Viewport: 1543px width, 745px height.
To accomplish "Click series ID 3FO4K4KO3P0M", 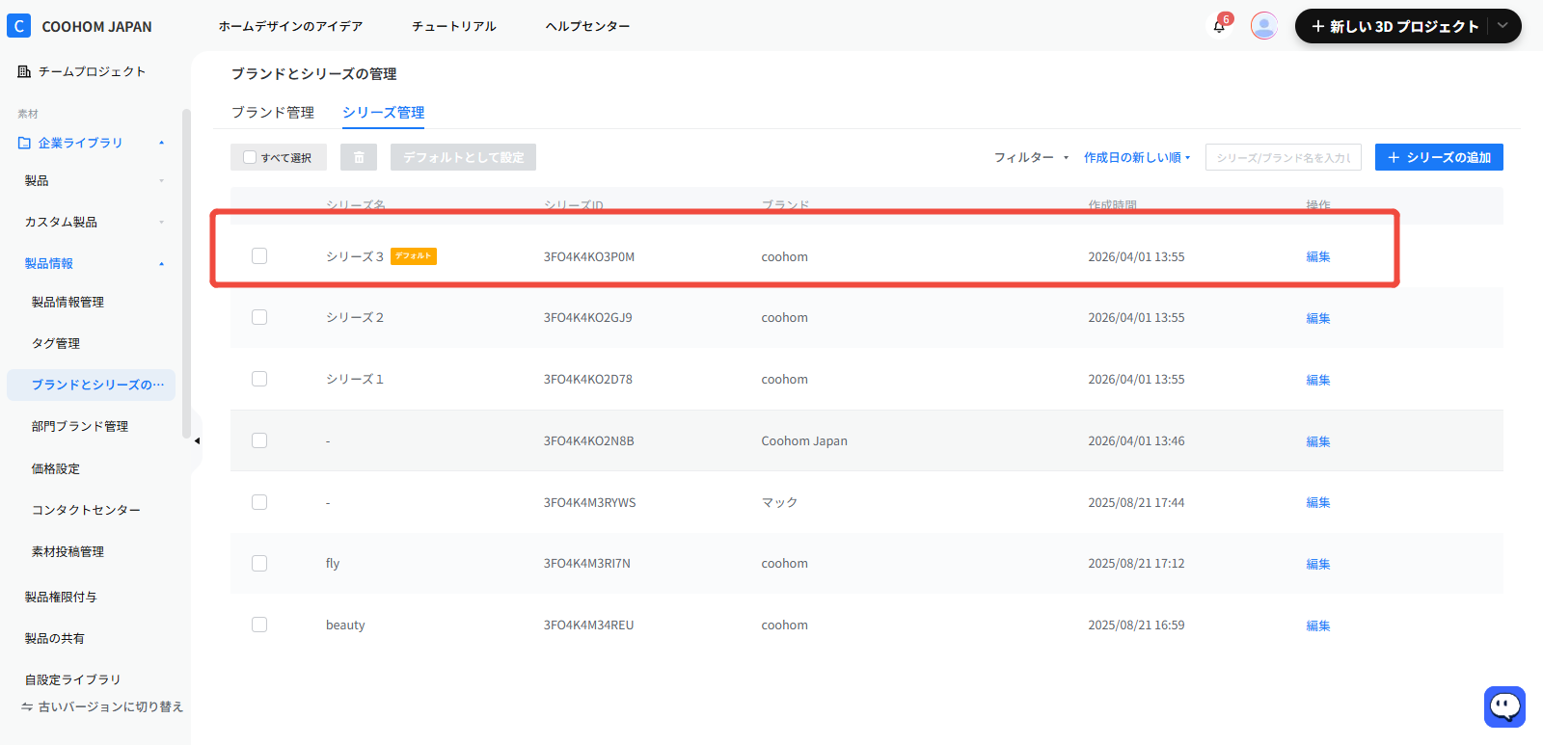I will tap(589, 256).
